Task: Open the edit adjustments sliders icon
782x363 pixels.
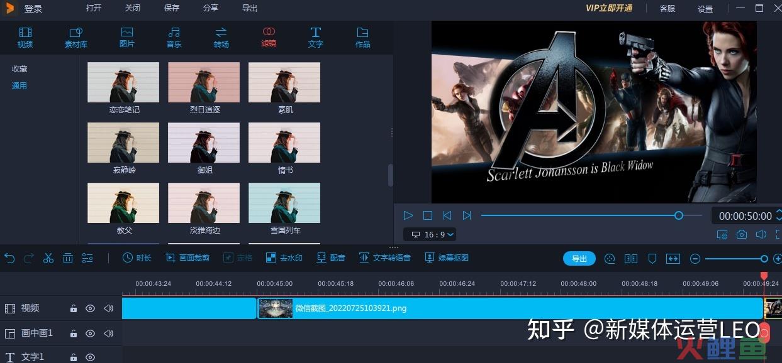Action: point(87,258)
